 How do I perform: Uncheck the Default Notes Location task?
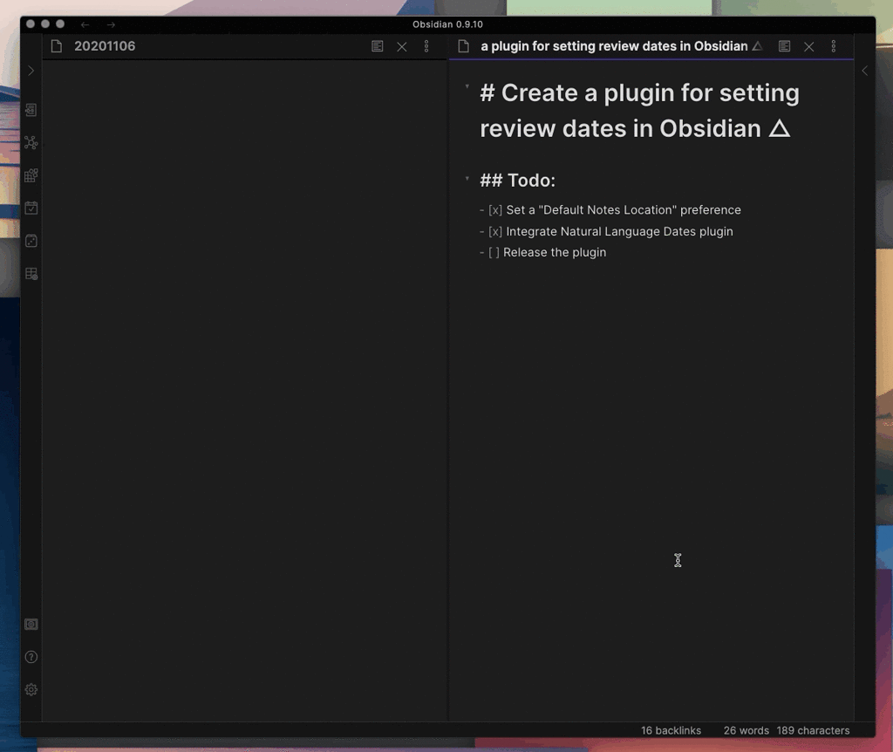(x=495, y=210)
